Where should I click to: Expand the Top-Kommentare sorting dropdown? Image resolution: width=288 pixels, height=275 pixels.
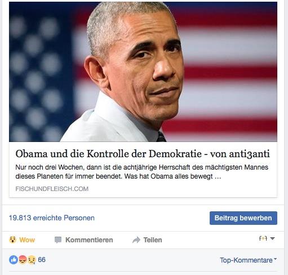[248, 260]
